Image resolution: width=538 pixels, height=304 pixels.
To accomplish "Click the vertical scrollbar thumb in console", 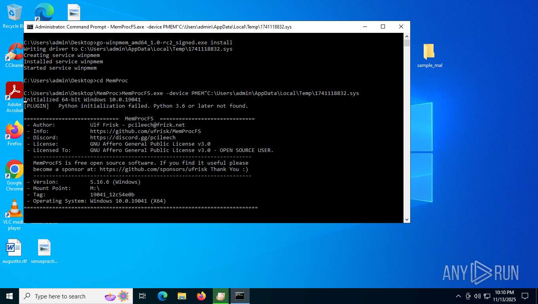I will pyautogui.click(x=407, y=43).
